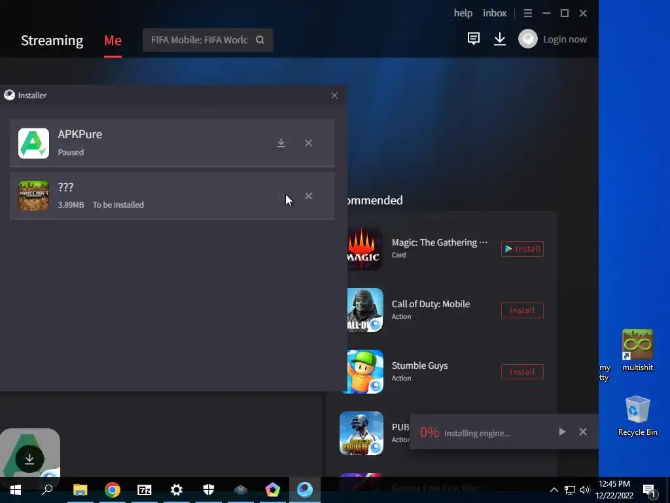The height and width of the screenshot is (503, 670).
Task: Install Stumble Guys
Action: 522,372
